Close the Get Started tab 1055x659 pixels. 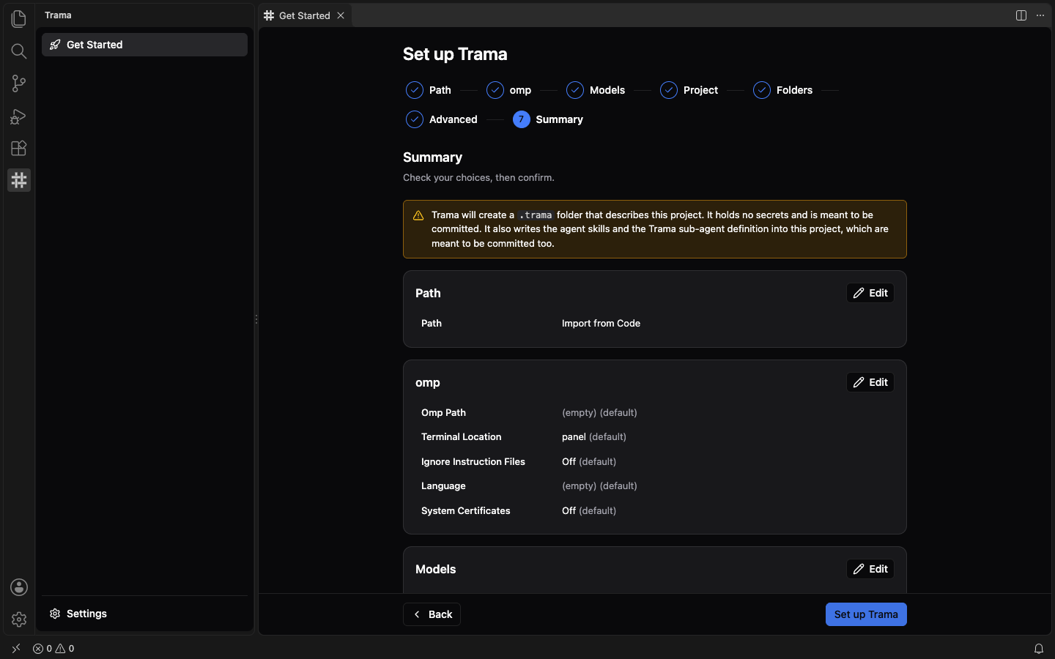click(341, 15)
